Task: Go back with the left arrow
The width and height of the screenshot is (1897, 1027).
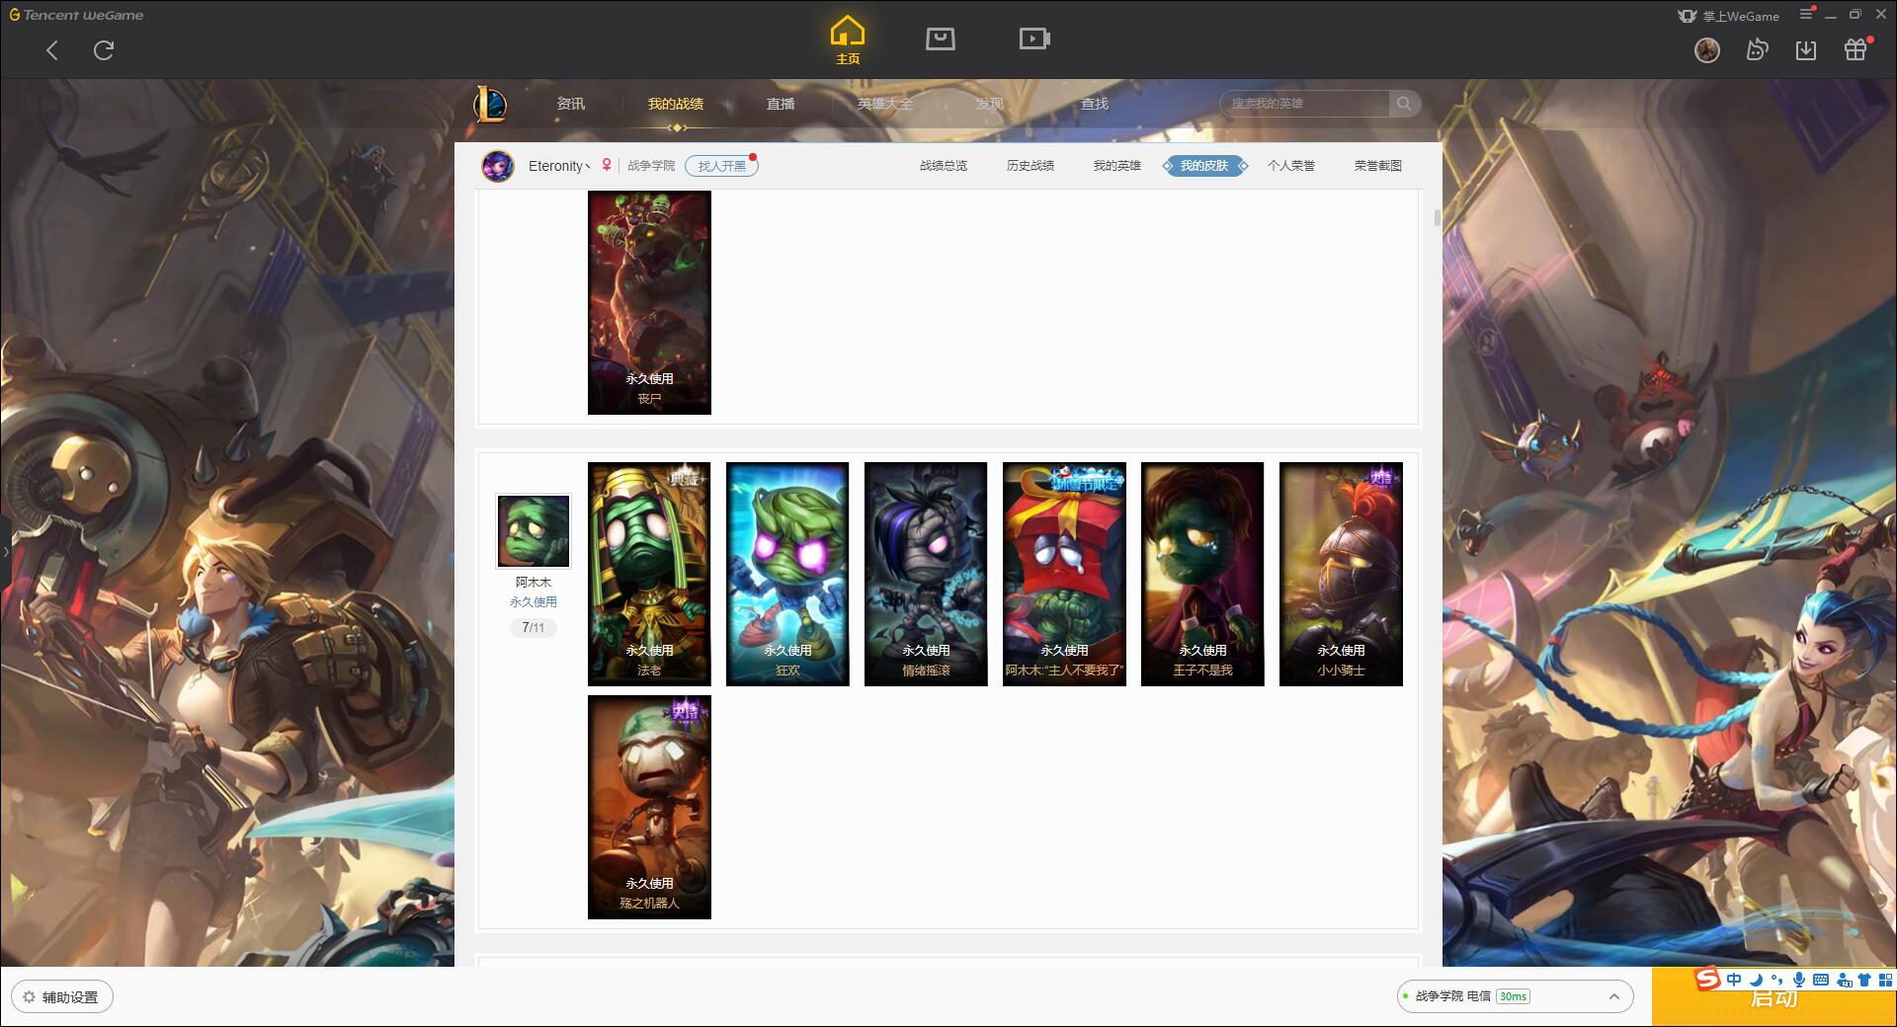Action: [52, 50]
